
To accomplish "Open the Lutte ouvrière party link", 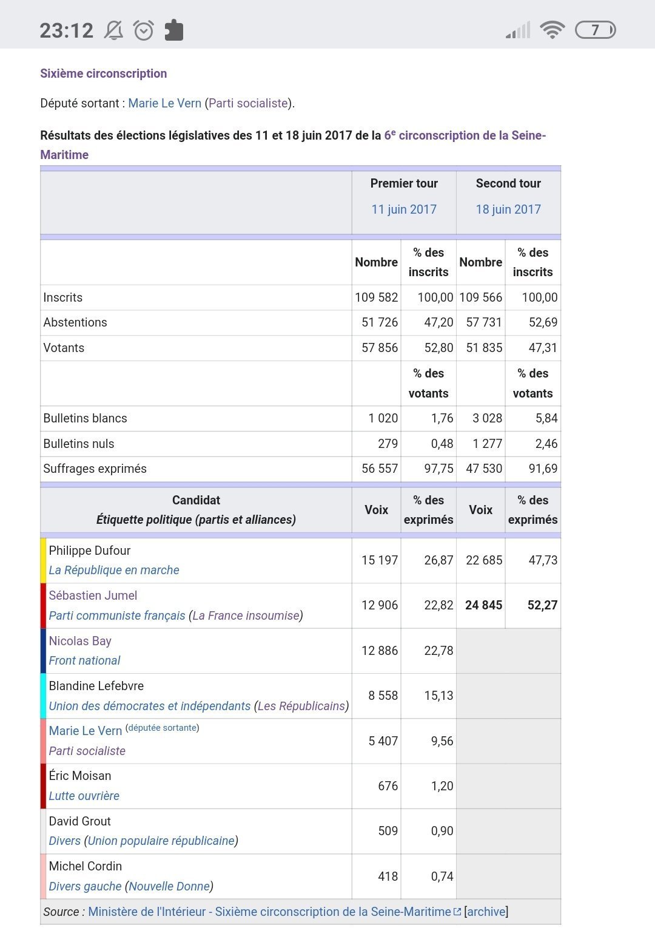I will tap(84, 796).
